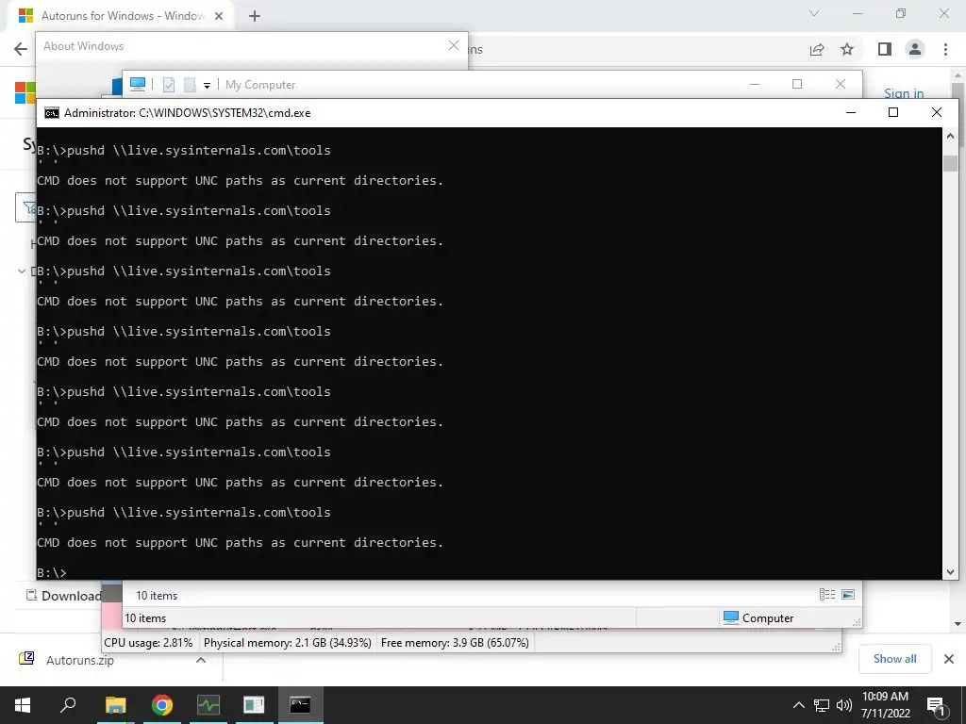
Task: Open the Chrome profile avatar
Action: (915, 49)
